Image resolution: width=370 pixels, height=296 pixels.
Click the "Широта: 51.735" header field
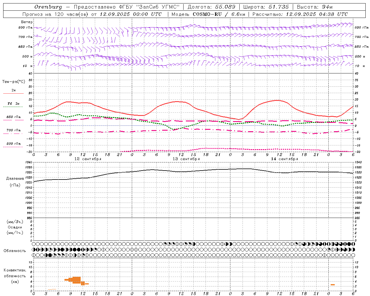266,7
